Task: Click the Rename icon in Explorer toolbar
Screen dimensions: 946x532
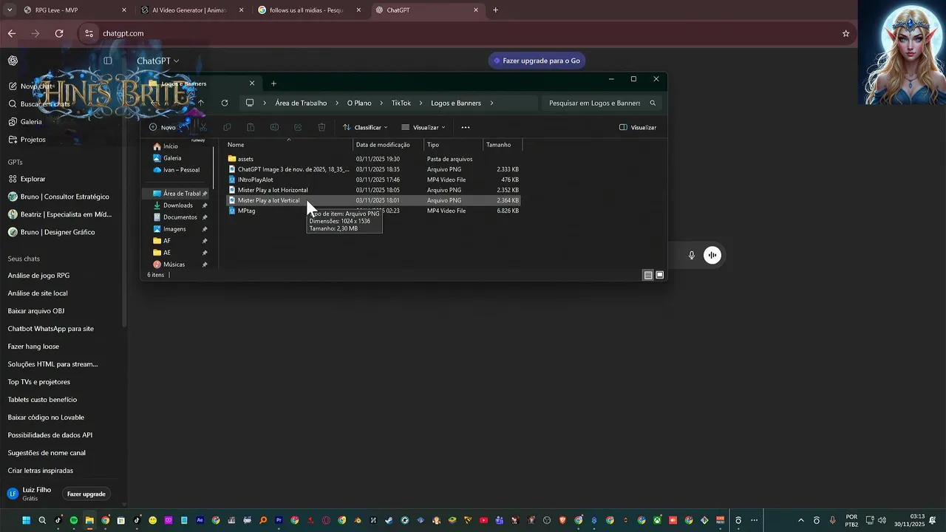Action: (274, 127)
